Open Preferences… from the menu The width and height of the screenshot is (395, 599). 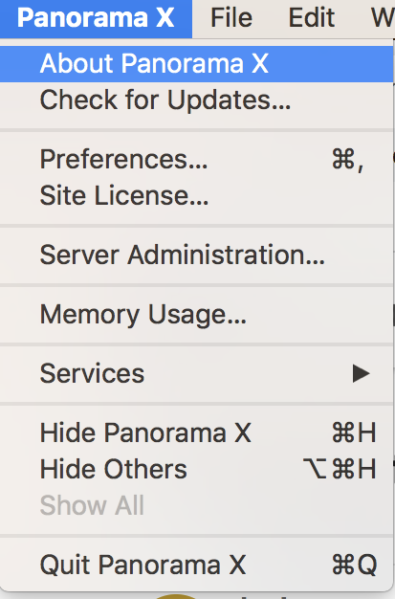[196, 159]
